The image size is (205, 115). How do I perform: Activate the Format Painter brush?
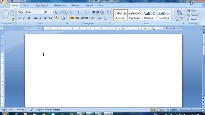coord(12,19)
